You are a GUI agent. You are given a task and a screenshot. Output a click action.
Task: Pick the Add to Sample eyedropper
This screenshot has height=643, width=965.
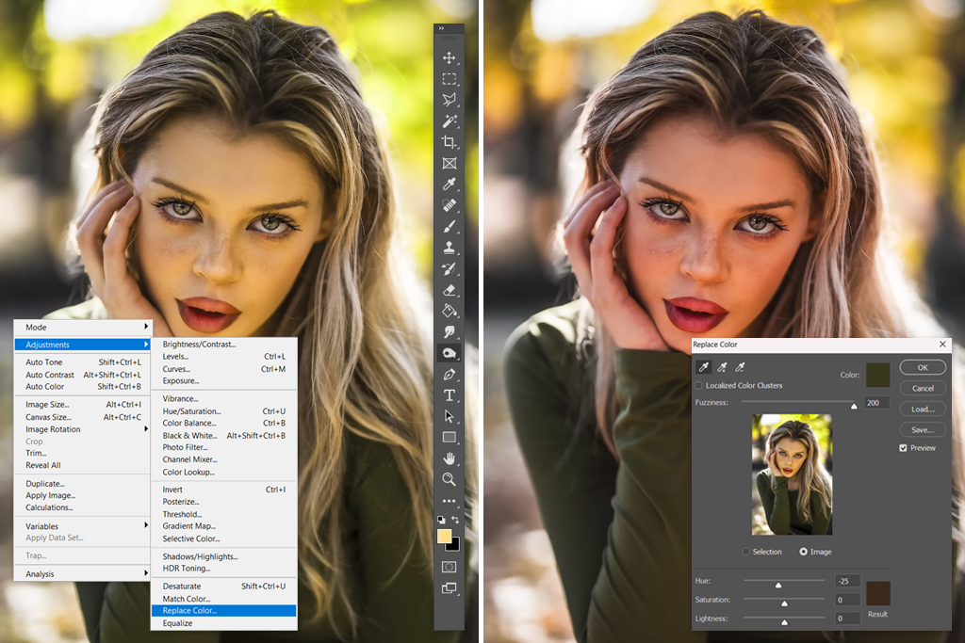[722, 367]
